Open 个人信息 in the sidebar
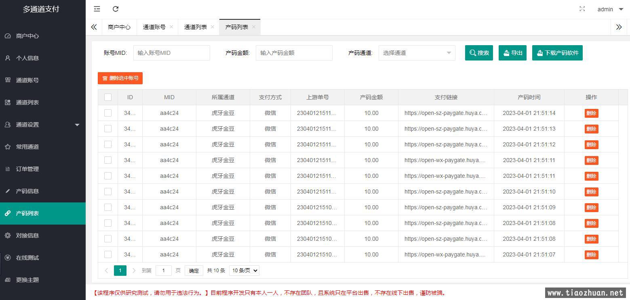630x300 pixels. point(43,58)
